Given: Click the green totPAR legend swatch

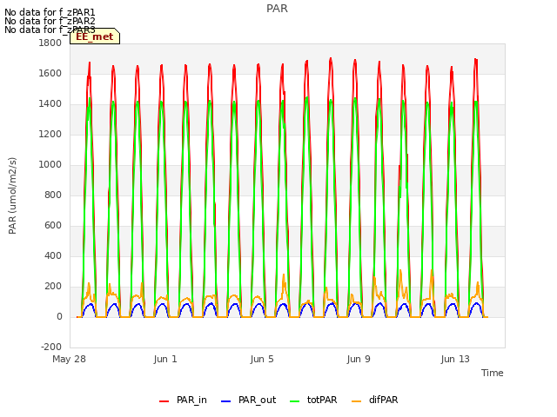Looking at the screenshot, I should pos(295,401).
